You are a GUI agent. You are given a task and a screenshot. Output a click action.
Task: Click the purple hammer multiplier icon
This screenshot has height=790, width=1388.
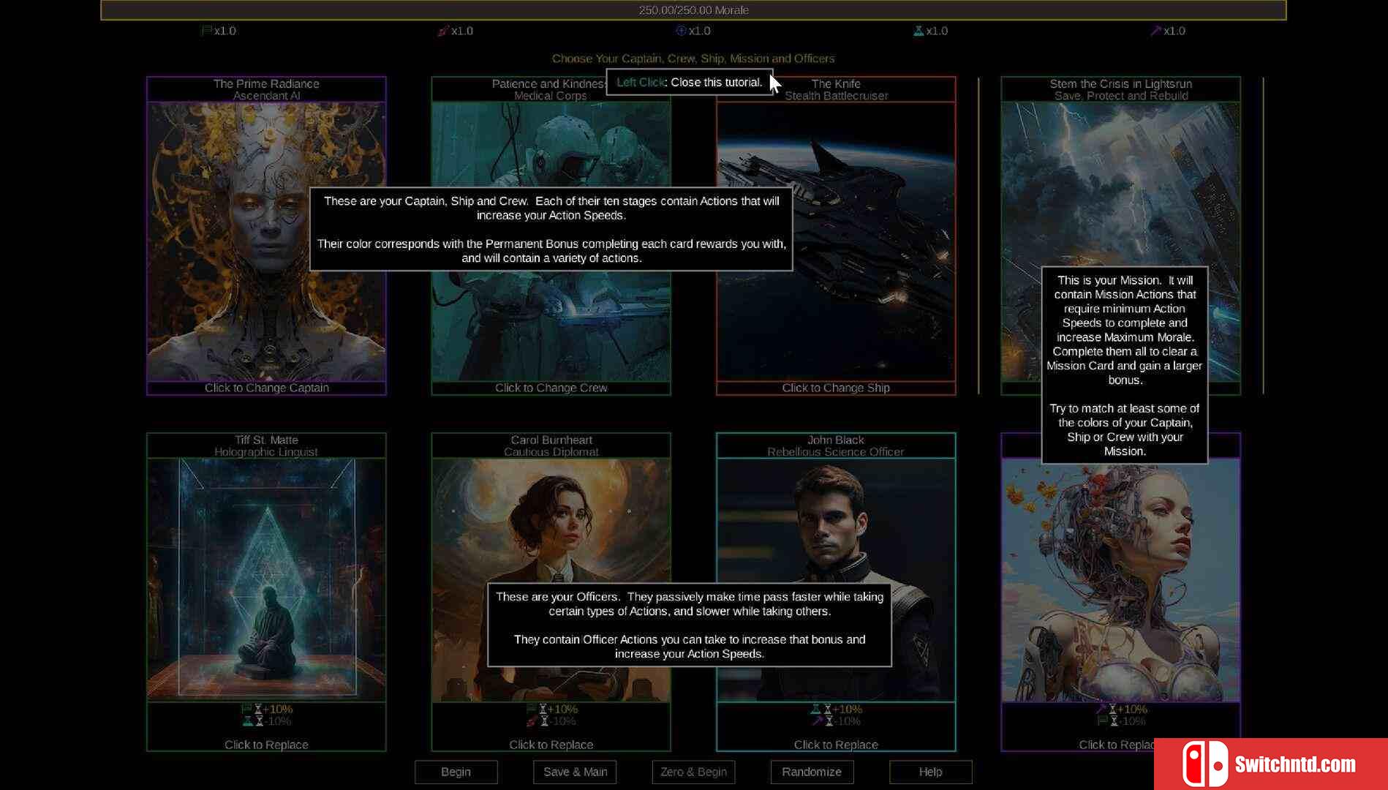[1155, 31]
